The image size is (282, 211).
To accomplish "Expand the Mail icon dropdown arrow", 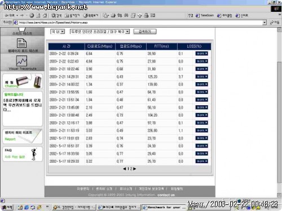I will (108, 15).
